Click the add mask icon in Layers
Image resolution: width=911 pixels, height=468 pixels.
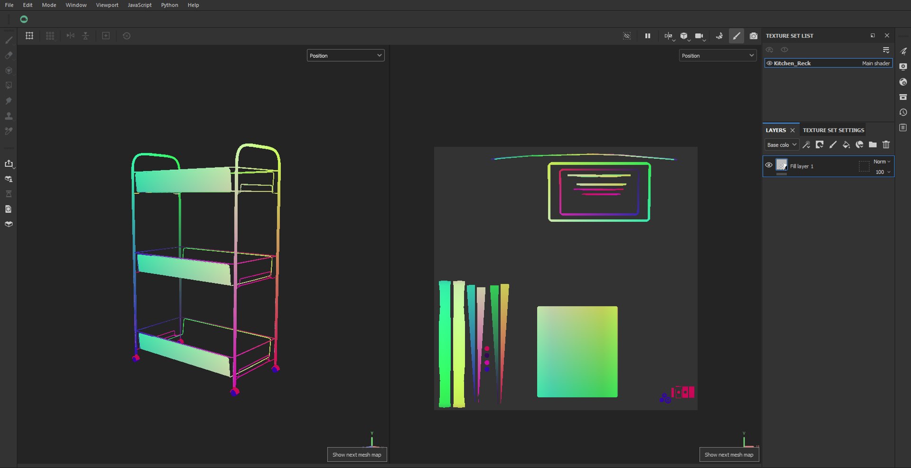coord(819,145)
